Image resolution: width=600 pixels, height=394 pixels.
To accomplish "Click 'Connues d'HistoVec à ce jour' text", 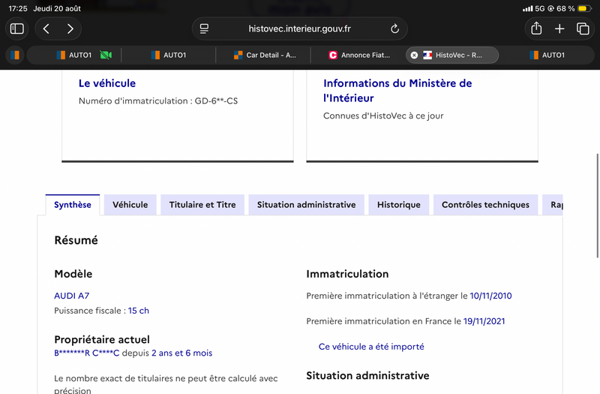I will coord(383,116).
